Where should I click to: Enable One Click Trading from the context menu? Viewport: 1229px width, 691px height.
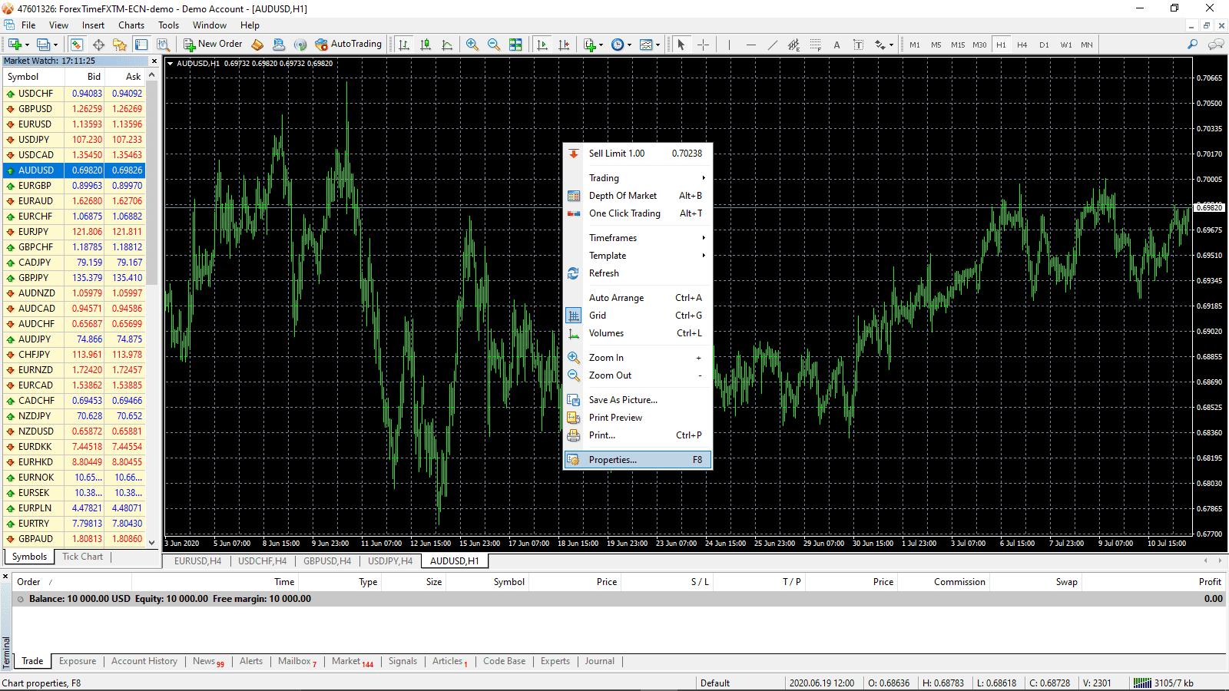(x=624, y=213)
